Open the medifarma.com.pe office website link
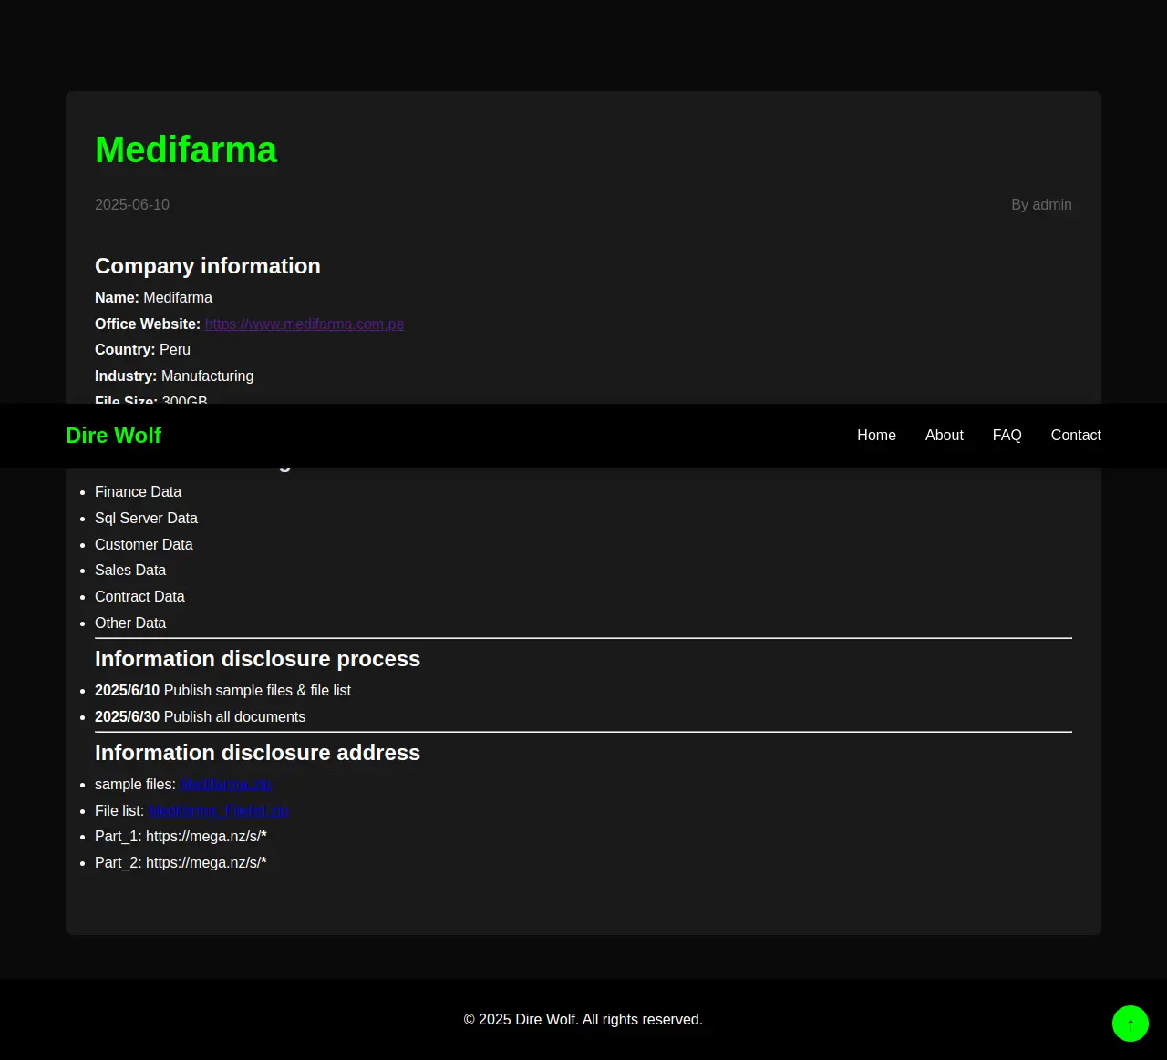 click(x=304, y=324)
